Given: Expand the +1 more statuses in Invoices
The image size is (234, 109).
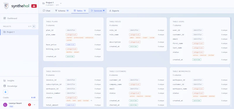Looking at the screenshot, I should pos(91,101).
